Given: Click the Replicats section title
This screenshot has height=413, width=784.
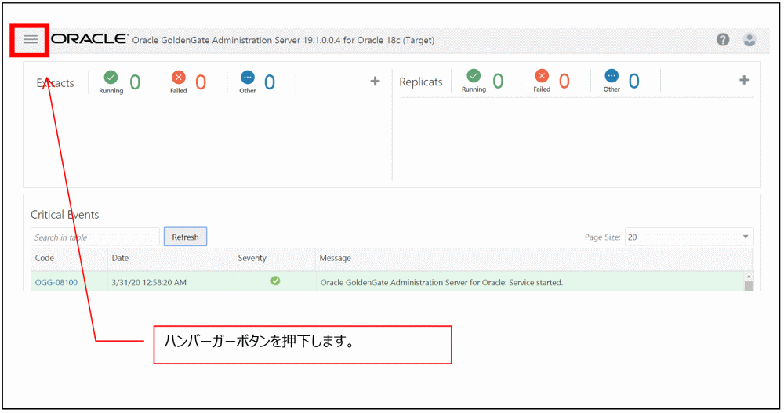Looking at the screenshot, I should [420, 82].
